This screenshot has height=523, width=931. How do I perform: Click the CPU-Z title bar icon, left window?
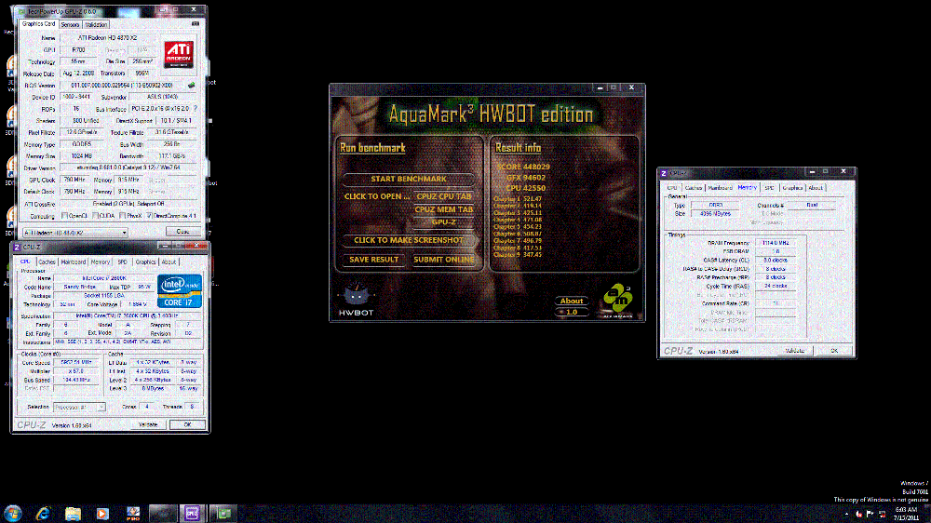click(x=17, y=247)
